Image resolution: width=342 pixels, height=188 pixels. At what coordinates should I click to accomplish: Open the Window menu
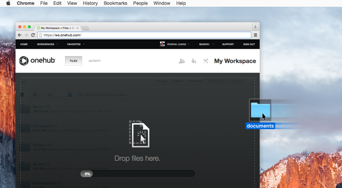point(162,3)
